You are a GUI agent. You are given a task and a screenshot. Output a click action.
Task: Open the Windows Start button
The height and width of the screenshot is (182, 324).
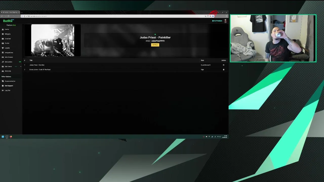tap(3, 137)
